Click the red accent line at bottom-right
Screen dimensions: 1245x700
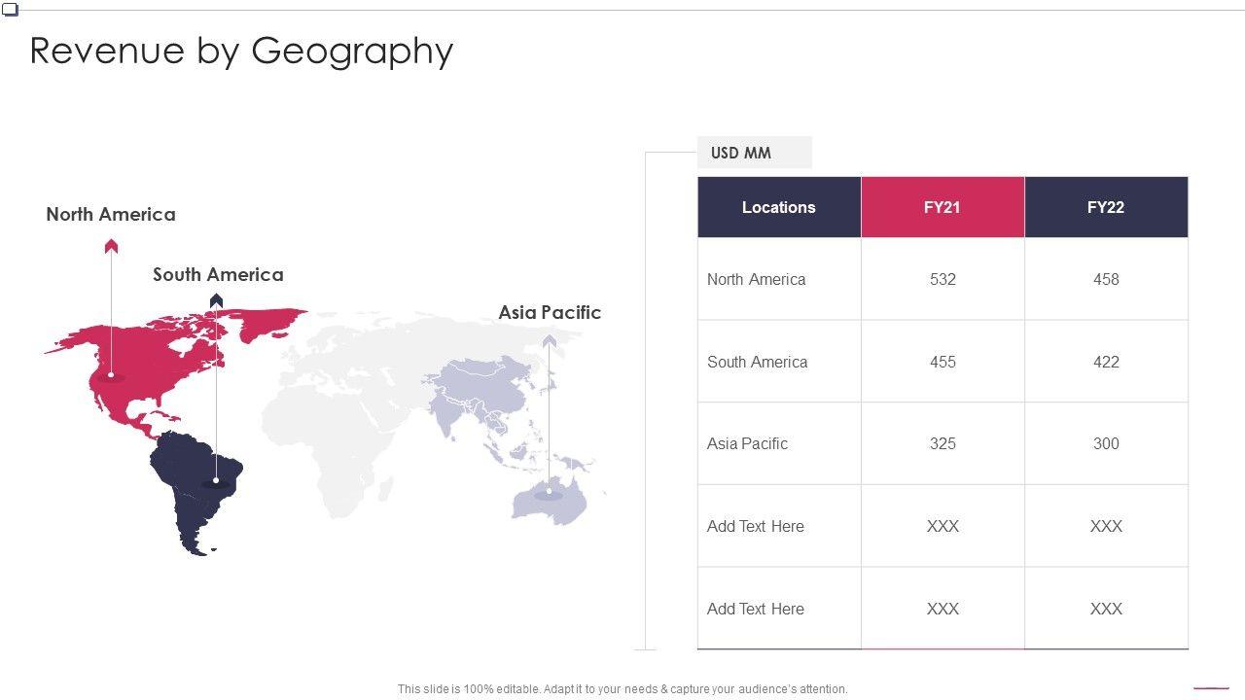pos(1211,687)
